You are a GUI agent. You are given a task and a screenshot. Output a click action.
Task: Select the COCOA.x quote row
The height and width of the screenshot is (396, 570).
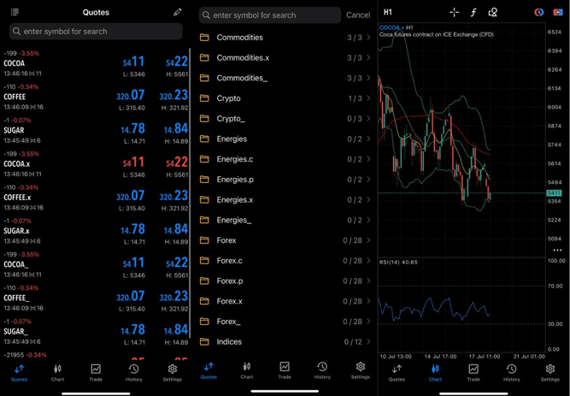(x=96, y=164)
